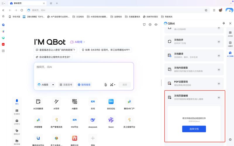234x146 pixels.
Task: Collapse the 文档页面编辑 card
Action: (x=219, y=98)
